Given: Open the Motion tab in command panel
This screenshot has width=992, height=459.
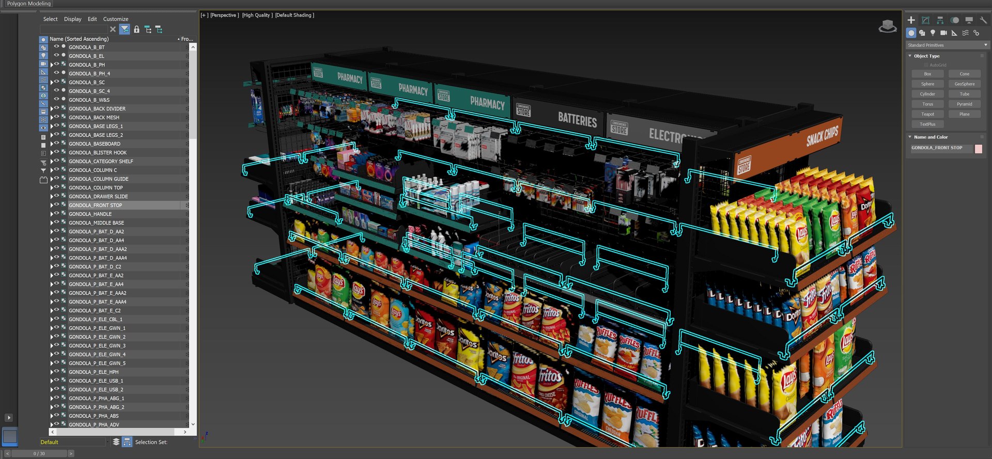Looking at the screenshot, I should tap(954, 20).
